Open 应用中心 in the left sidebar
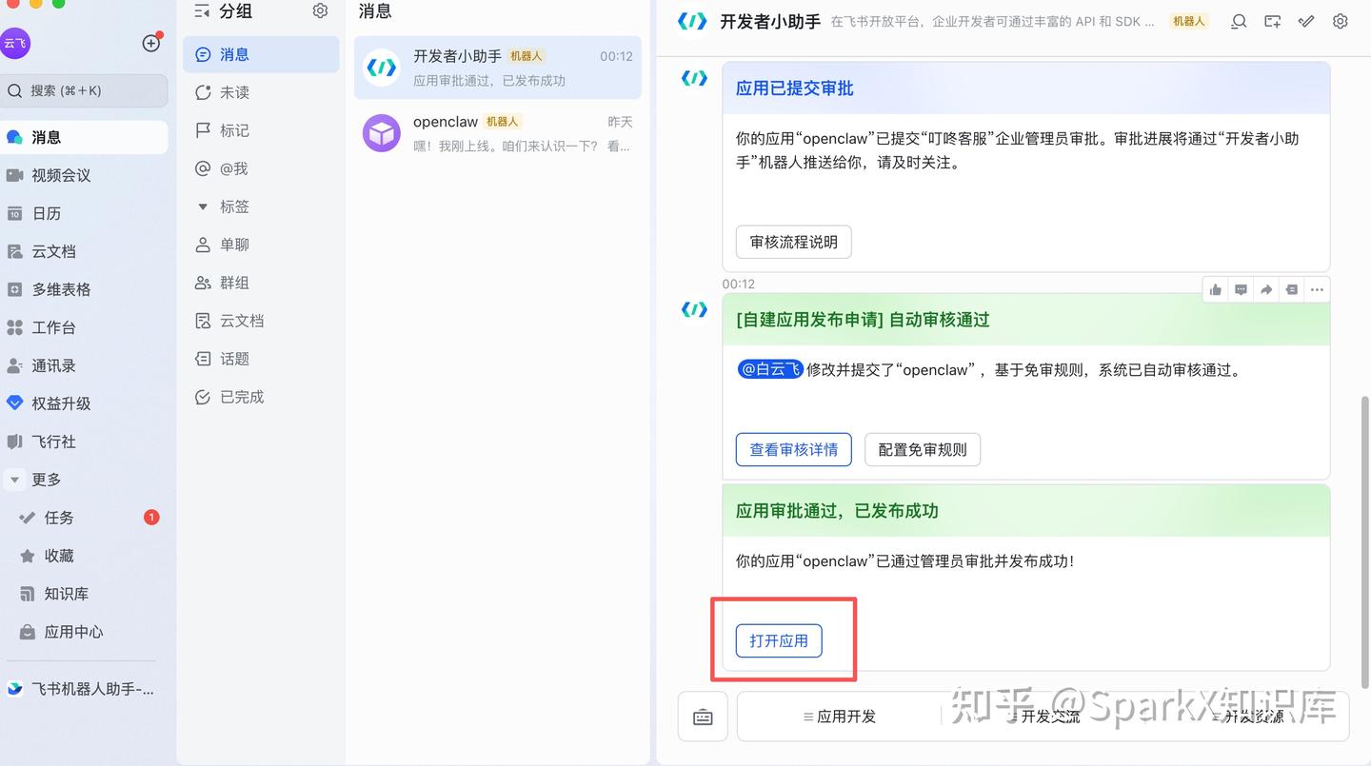Viewport: 1371px width, 766px height. click(84, 632)
